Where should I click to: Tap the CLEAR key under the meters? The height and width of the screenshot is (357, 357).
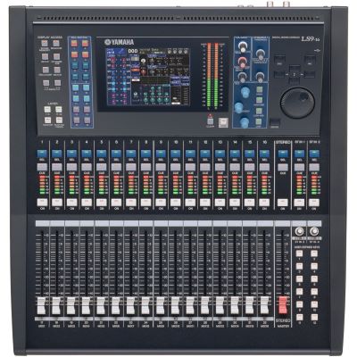[211, 121]
